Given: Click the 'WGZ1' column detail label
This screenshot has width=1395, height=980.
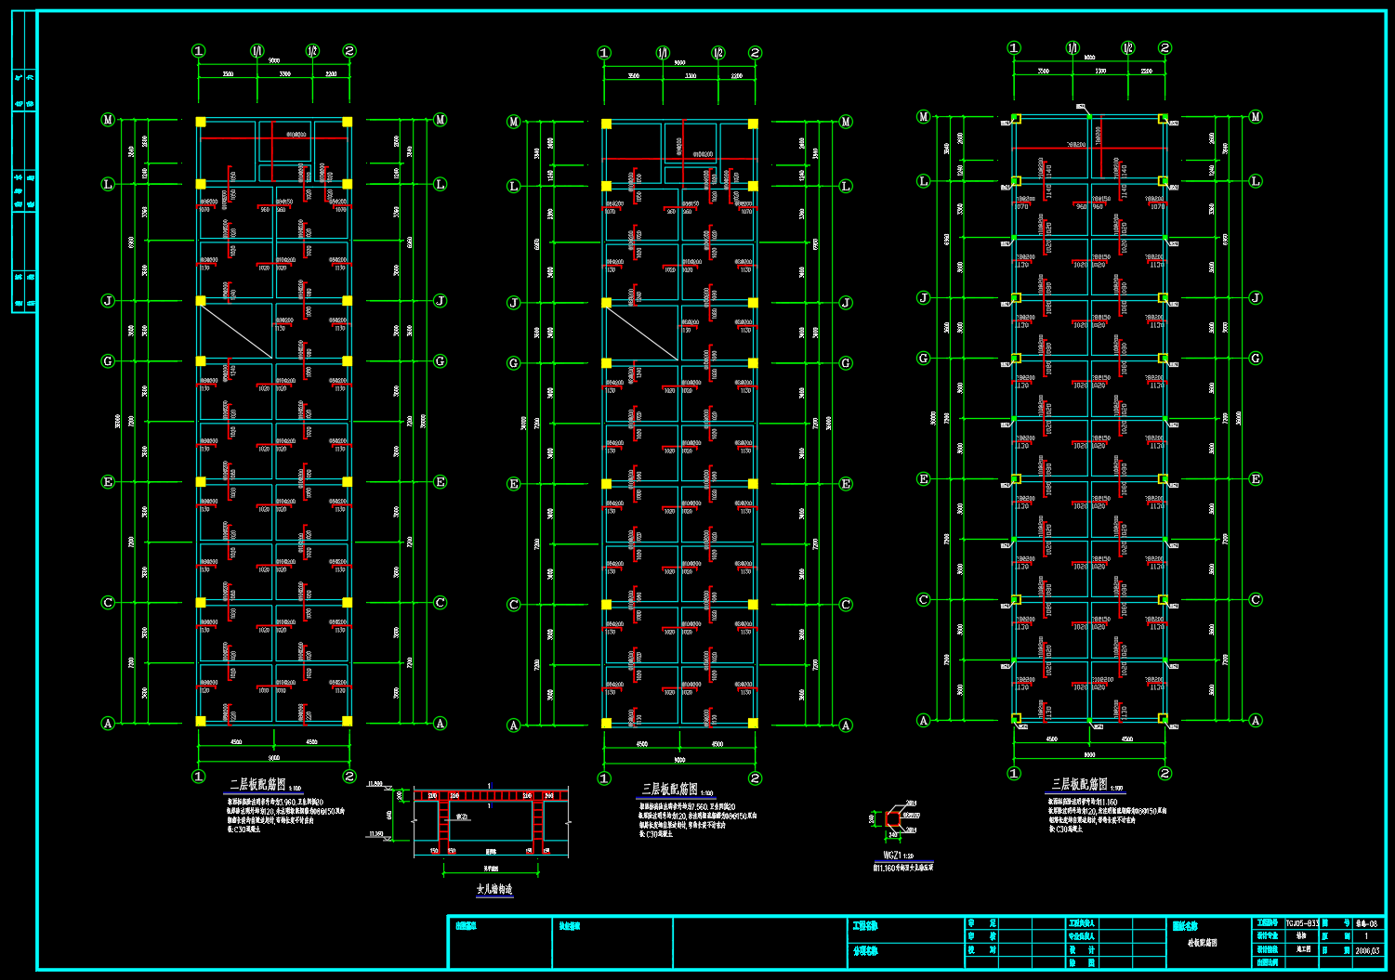Looking at the screenshot, I should (892, 855).
